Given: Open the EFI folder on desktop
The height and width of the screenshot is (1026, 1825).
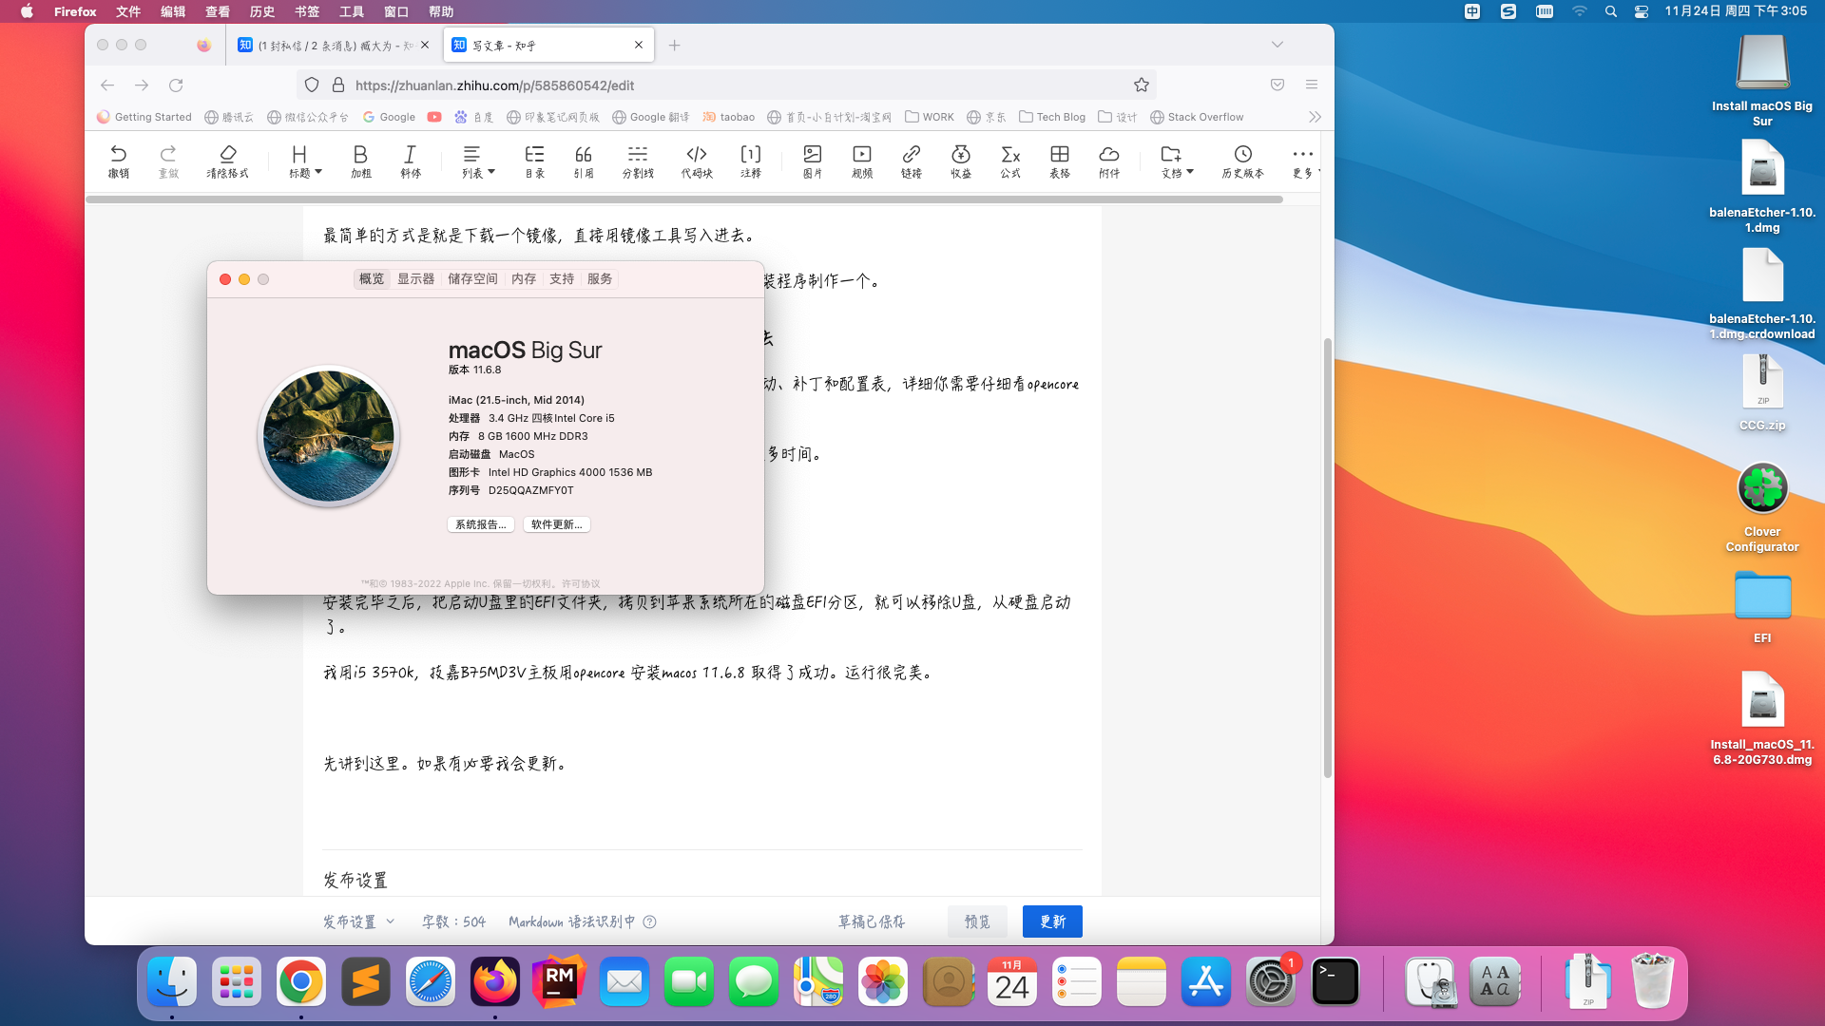Looking at the screenshot, I should click(1762, 606).
